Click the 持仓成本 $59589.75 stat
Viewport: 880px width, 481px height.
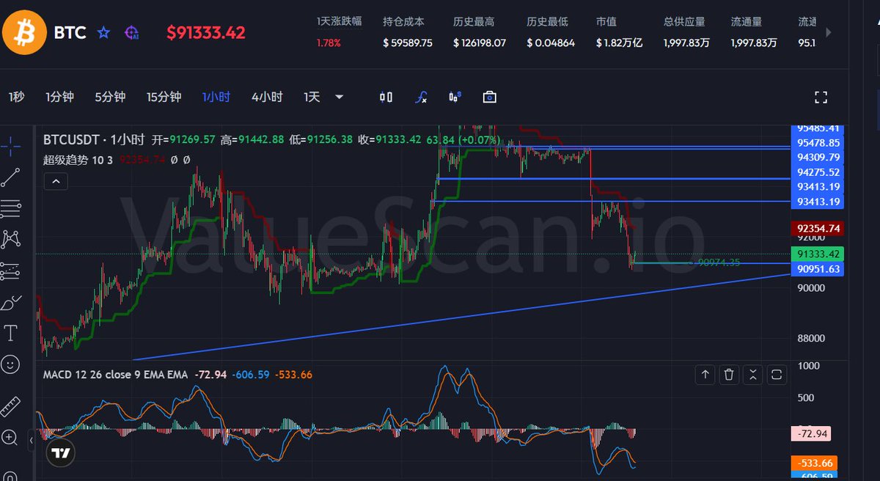coord(408,32)
